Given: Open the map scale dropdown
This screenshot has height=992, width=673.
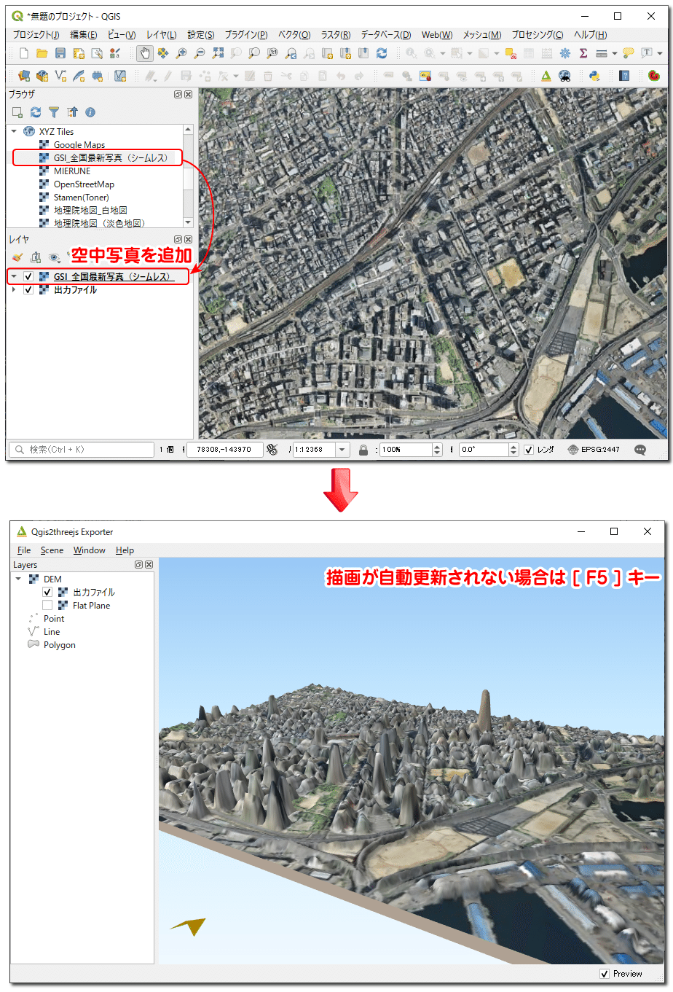Looking at the screenshot, I should pyautogui.click(x=342, y=450).
